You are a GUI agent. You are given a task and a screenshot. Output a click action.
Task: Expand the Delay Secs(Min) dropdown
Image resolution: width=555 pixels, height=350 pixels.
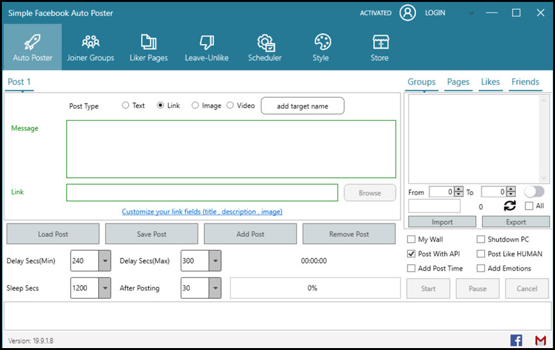[104, 260]
